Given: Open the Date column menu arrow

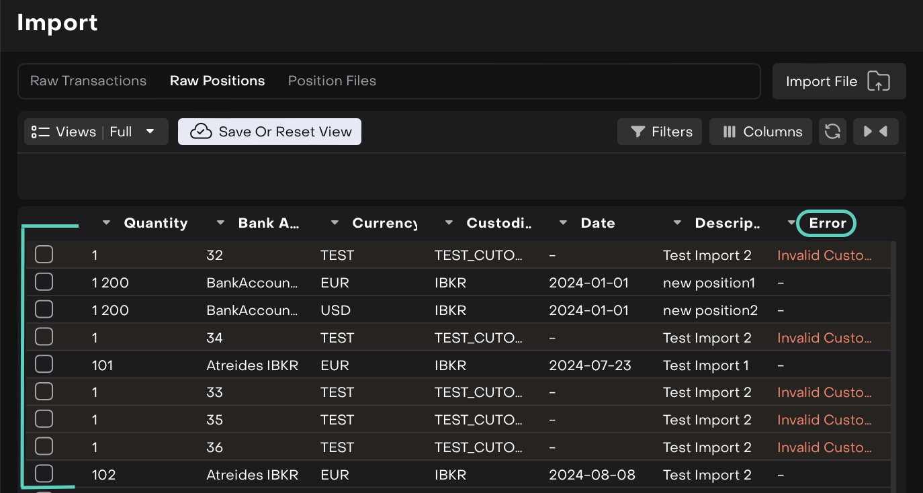Looking at the screenshot, I should pyautogui.click(x=563, y=223).
